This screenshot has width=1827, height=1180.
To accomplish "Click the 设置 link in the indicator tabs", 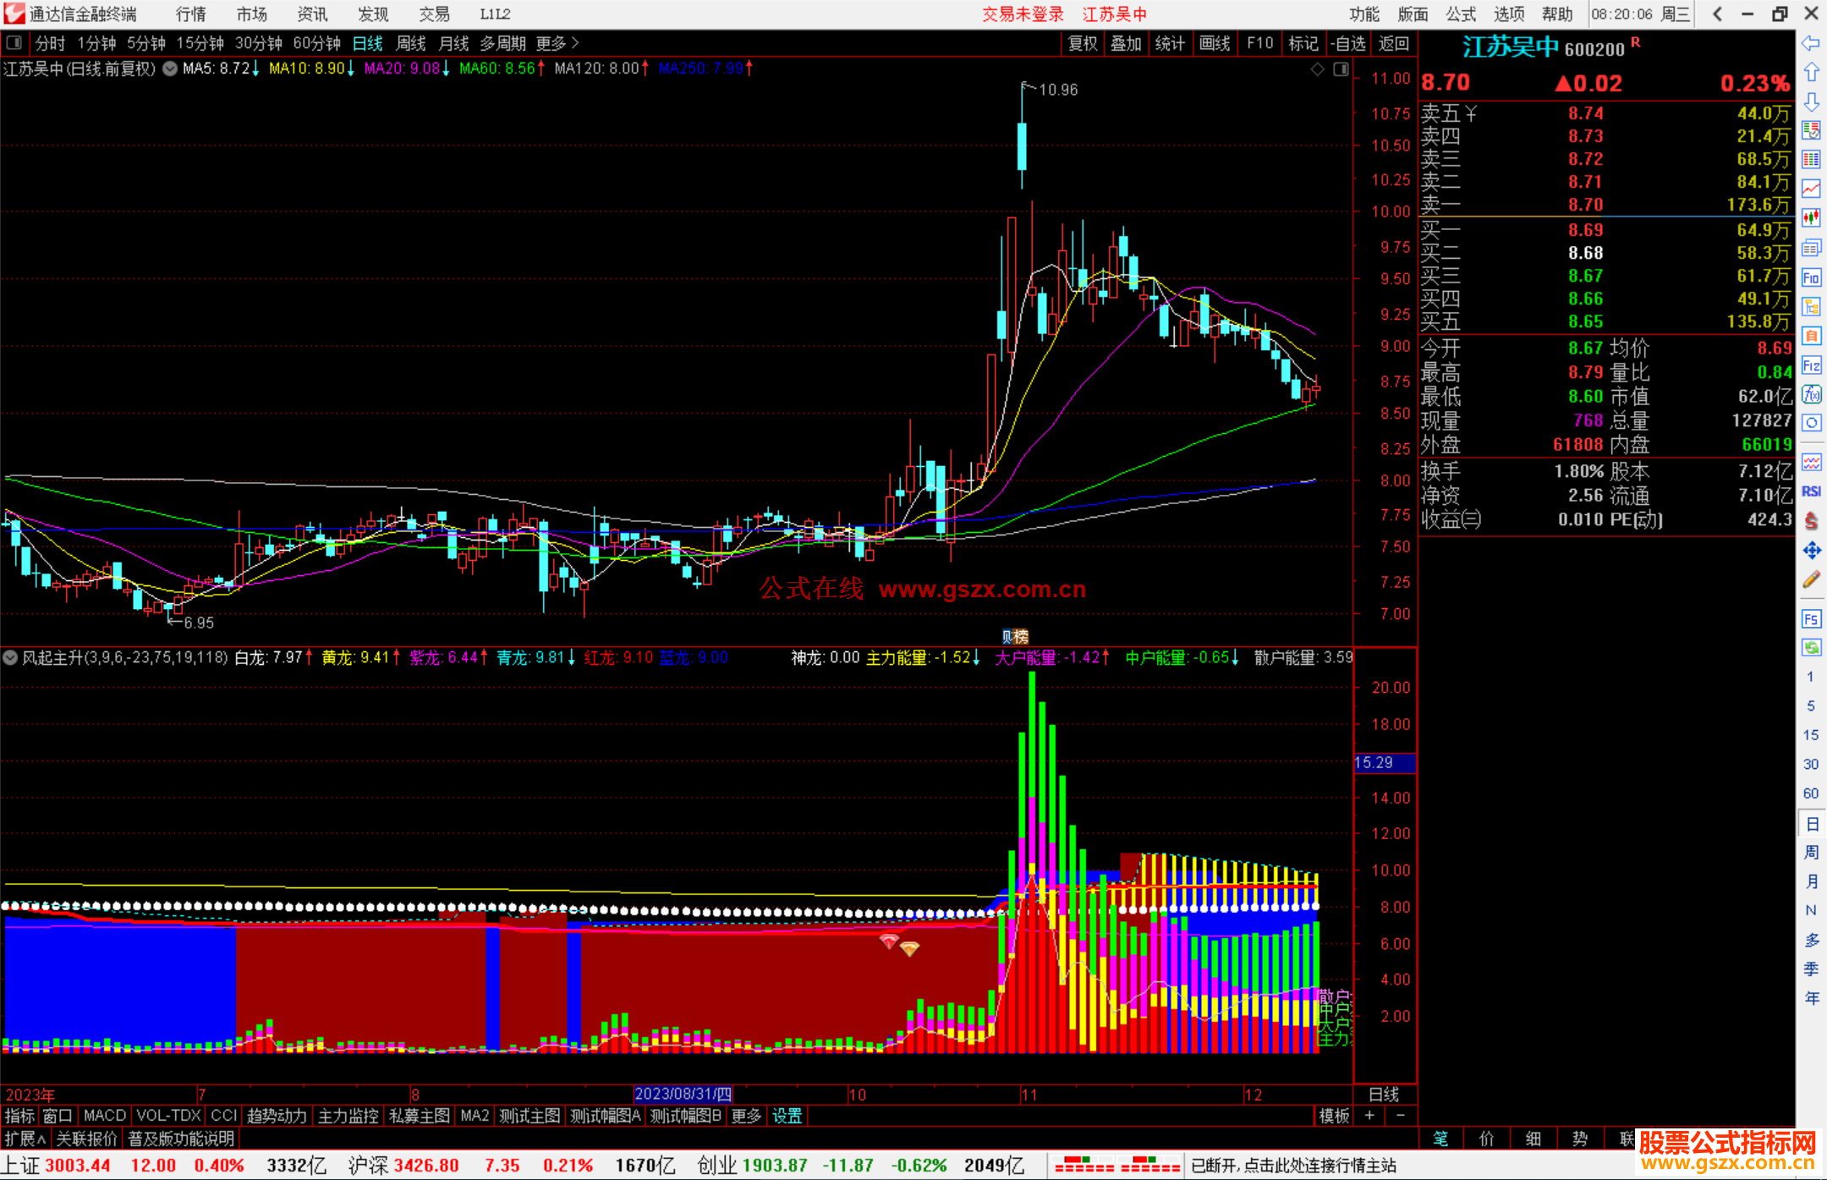I will (787, 1116).
